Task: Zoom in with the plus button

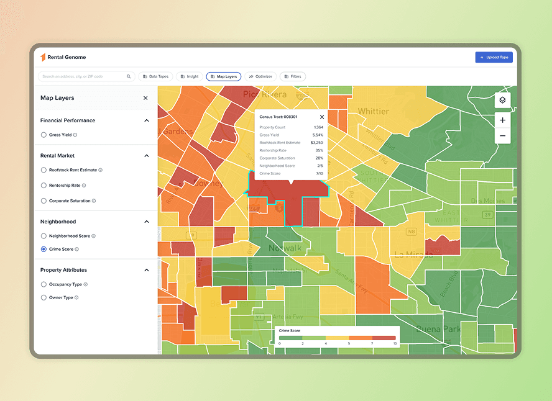Action: pyautogui.click(x=502, y=120)
